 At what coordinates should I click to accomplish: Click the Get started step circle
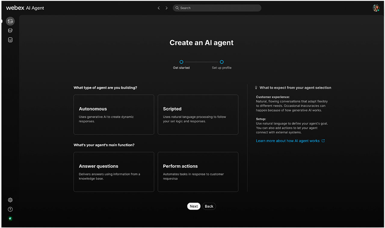pyautogui.click(x=181, y=62)
